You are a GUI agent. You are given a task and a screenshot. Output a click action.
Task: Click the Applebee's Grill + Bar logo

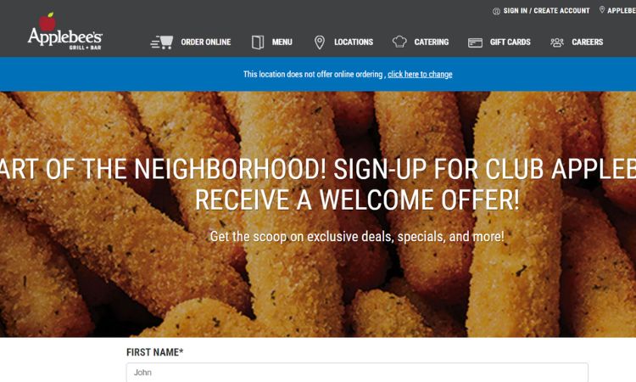click(x=65, y=31)
